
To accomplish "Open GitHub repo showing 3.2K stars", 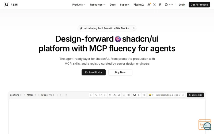I will (x=169, y=5).
